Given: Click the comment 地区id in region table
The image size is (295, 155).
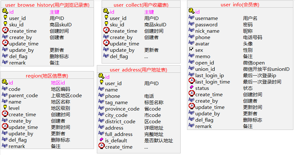Looking at the screenshot, I should 58,83.
